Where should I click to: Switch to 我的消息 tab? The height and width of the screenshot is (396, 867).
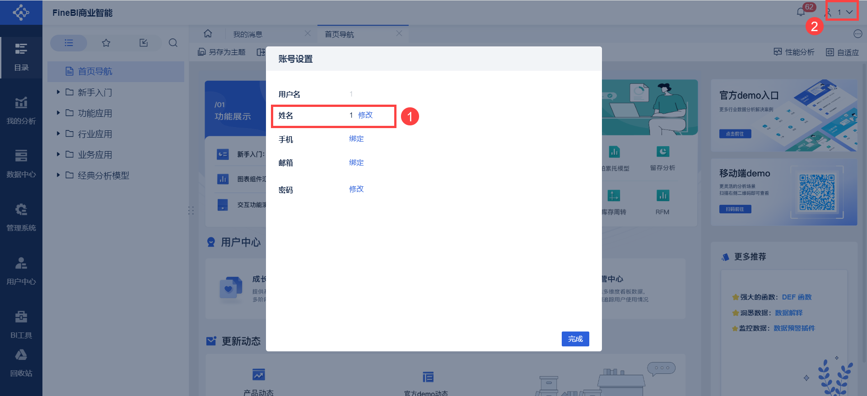[x=247, y=34]
